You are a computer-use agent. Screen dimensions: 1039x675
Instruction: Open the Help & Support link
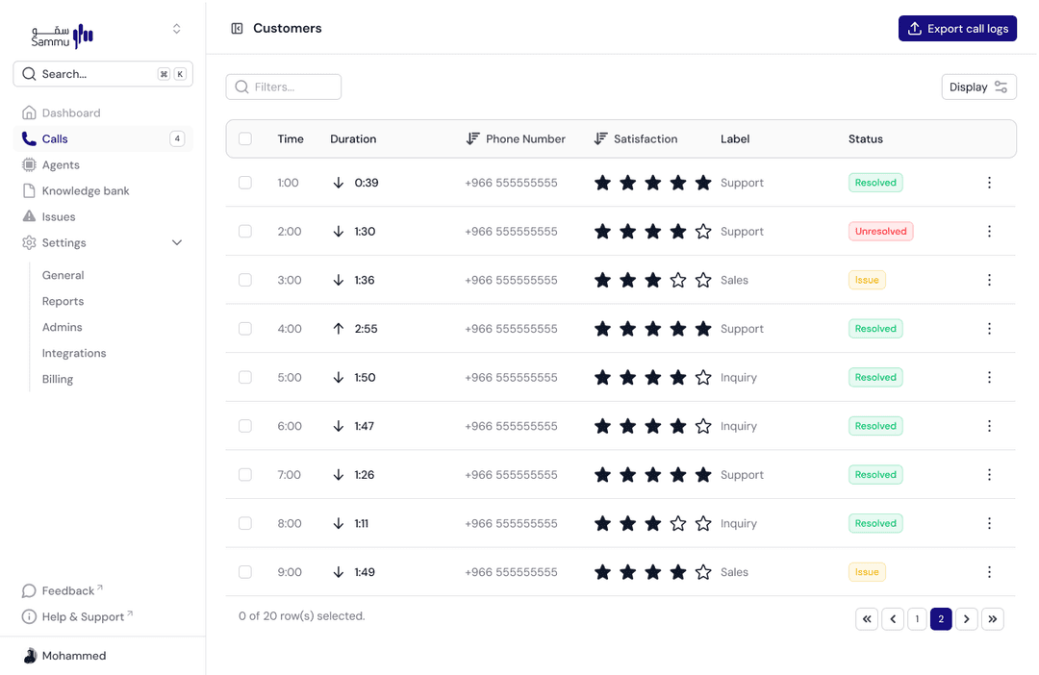(83, 617)
